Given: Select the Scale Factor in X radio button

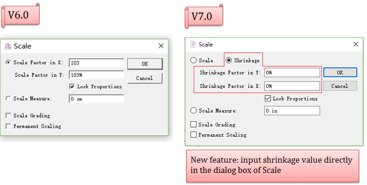Looking at the screenshot, I should point(8,62).
